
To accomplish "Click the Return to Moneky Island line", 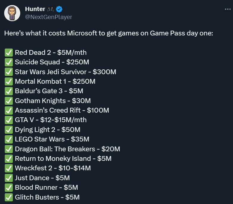I will coord(63,158).
